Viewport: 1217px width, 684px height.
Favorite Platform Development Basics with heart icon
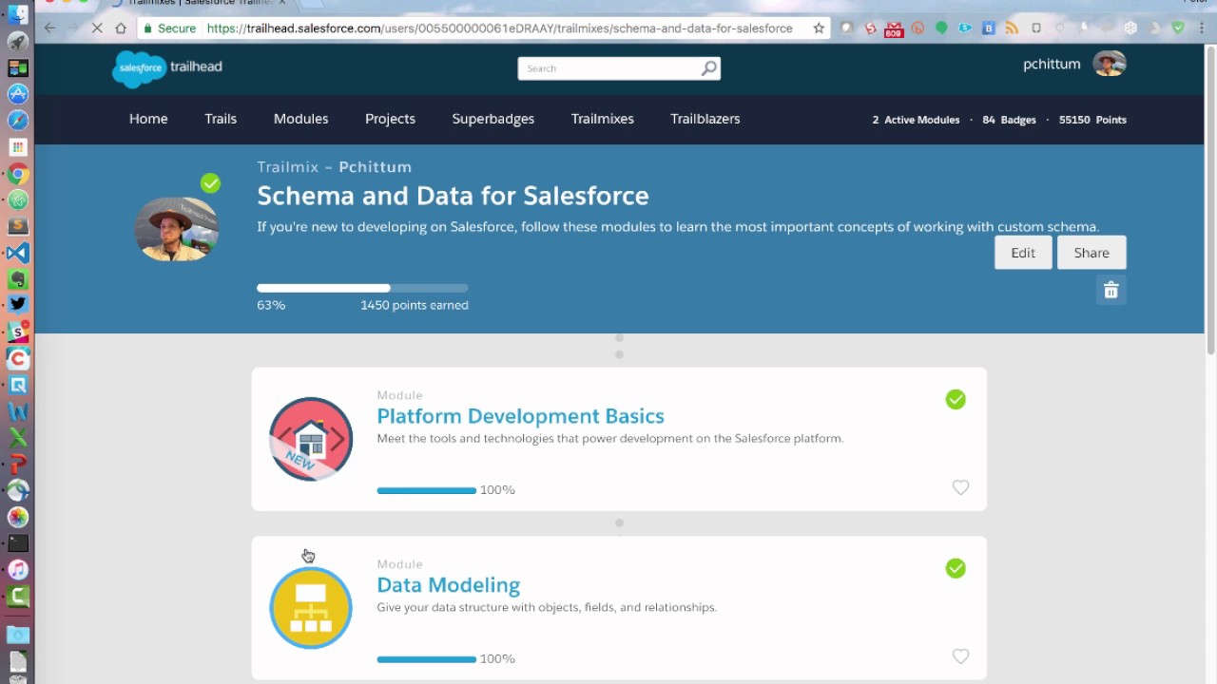tap(960, 487)
